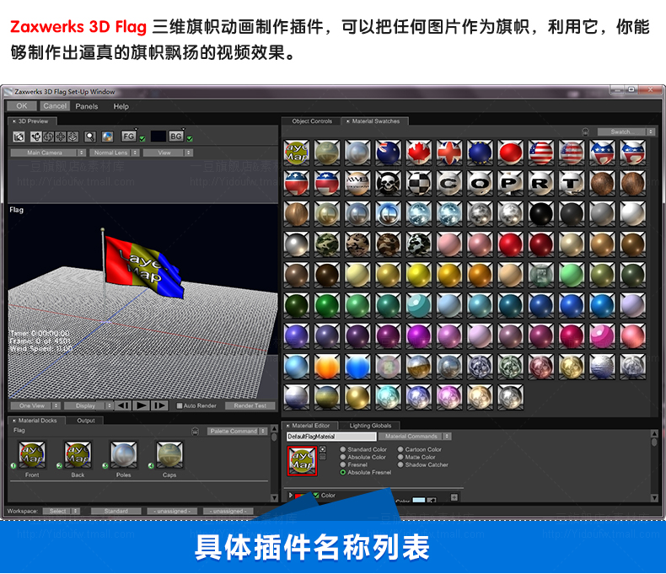Open the Normal Lens dropdown
Viewport: 666px width, 574px height.
pyautogui.click(x=113, y=153)
